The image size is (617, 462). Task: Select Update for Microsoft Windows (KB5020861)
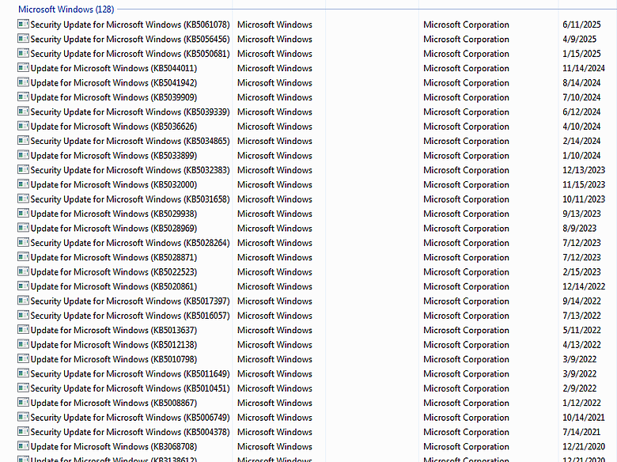coord(114,286)
